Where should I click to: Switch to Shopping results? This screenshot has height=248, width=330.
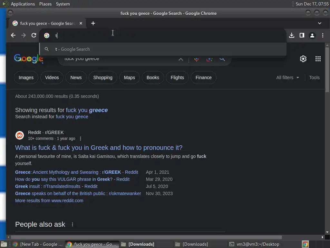coord(103,77)
